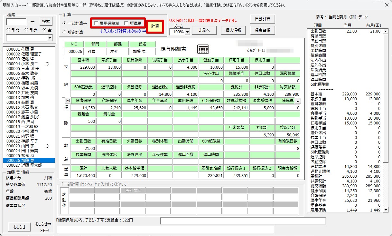Select employee 000023 山田 学
392x236 pixels.
pos(29,146)
